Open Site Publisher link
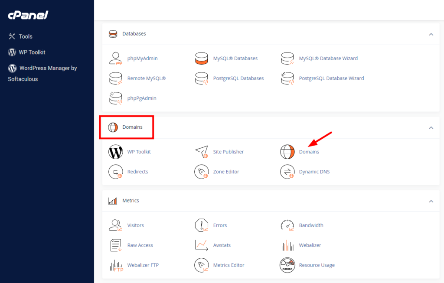This screenshot has height=283, width=444. click(229, 152)
